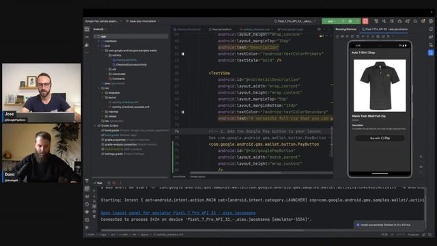Tap the T-shirt product image in emulator
Screen dimensions: 437x246
380,85
